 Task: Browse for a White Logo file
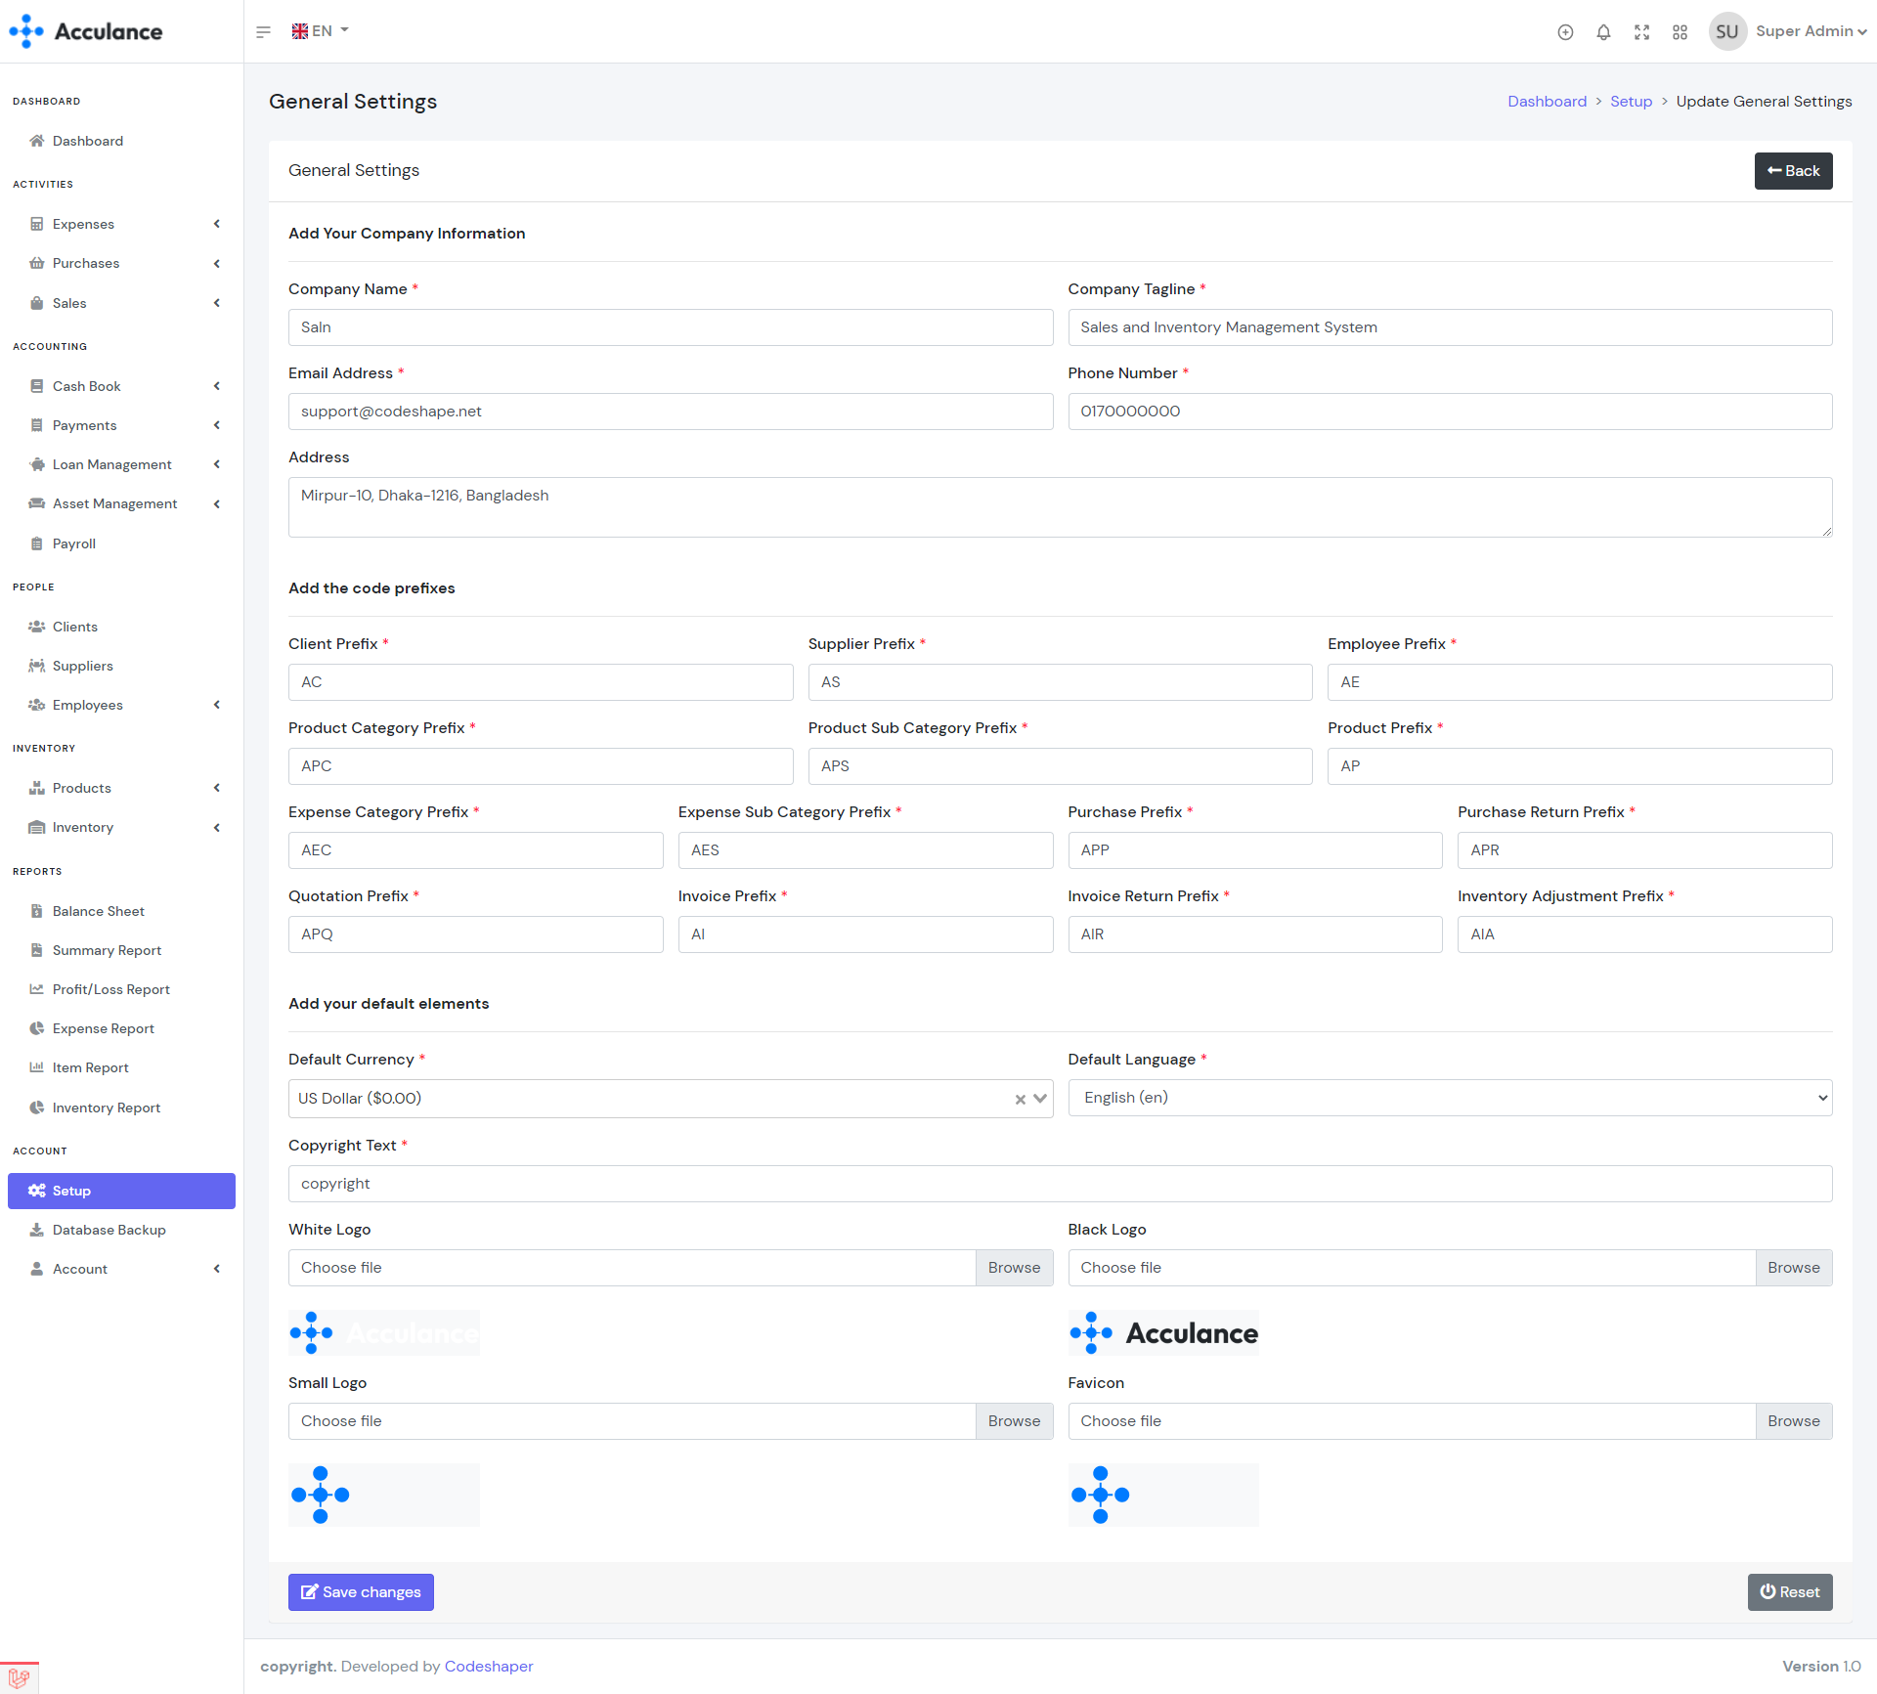[x=1013, y=1268]
